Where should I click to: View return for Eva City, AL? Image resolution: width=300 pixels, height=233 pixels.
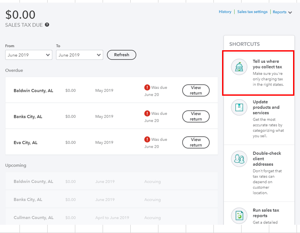(x=196, y=142)
